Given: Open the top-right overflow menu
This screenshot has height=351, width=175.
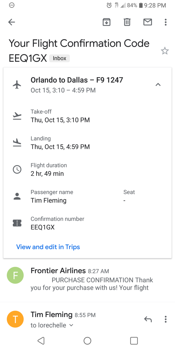Looking at the screenshot, I should pos(165,22).
